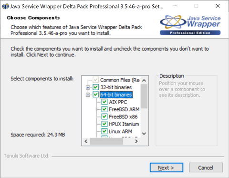Toggle the AIX PPC checkbox
The width and height of the screenshot is (229, 178).
click(x=104, y=102)
